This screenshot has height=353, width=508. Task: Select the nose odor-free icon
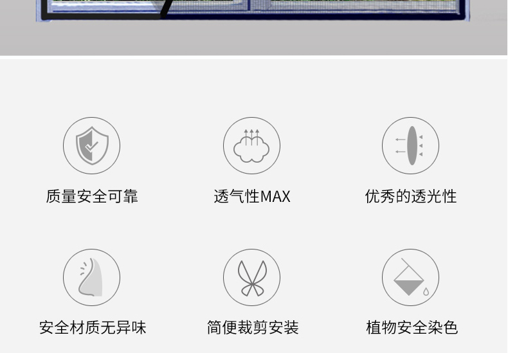[x=92, y=277]
